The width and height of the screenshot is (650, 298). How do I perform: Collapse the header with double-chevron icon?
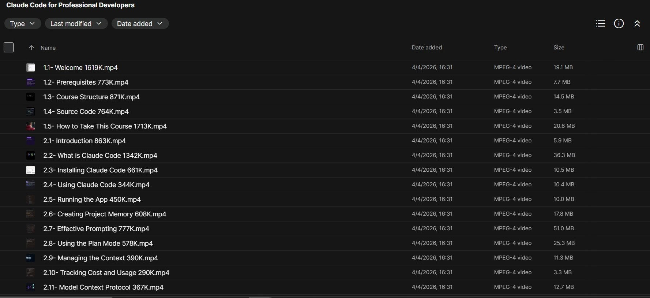637,23
